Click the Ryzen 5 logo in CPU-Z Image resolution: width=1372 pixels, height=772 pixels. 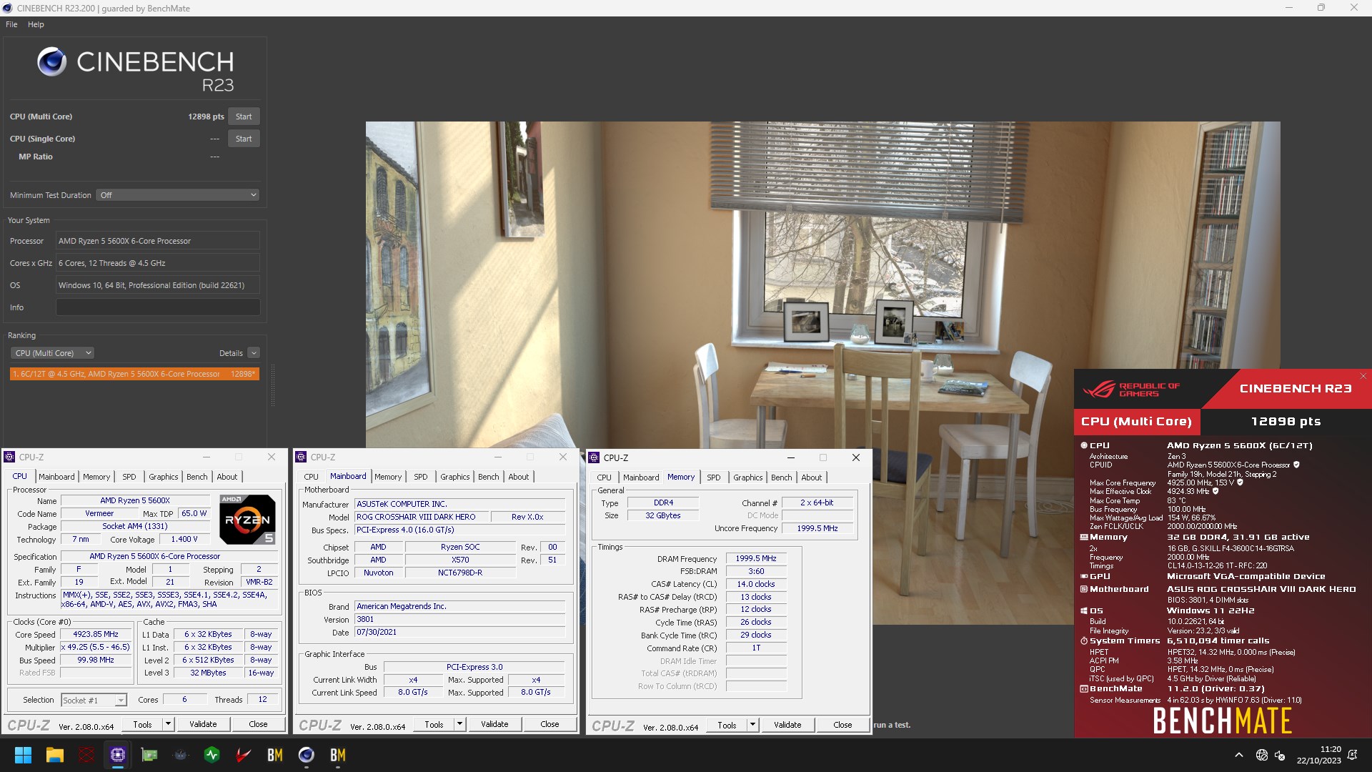point(247,520)
